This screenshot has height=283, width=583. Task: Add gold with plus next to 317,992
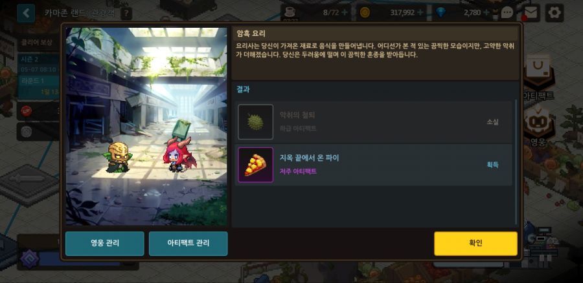coord(420,13)
